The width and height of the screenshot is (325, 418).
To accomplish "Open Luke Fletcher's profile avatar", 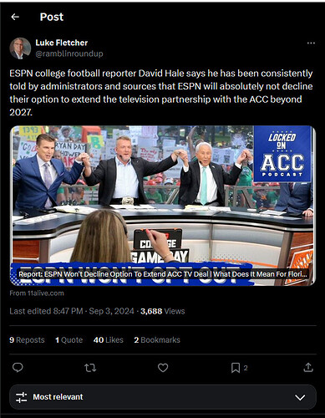I will pos(20,48).
